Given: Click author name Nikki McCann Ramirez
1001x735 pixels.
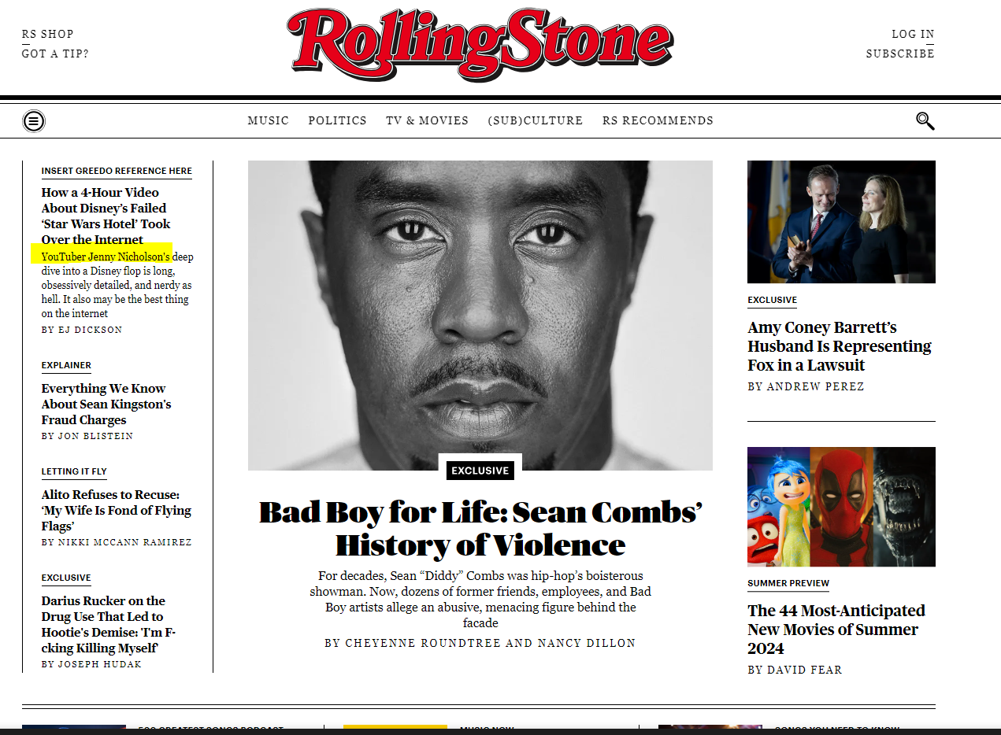Looking at the screenshot, I should pos(124,542).
